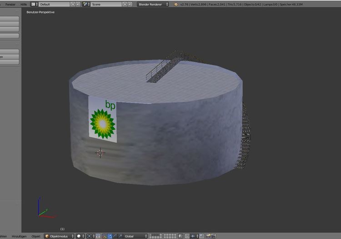Render OpenGL image of viewport
The width and height of the screenshot is (341, 239).
click(x=208, y=236)
